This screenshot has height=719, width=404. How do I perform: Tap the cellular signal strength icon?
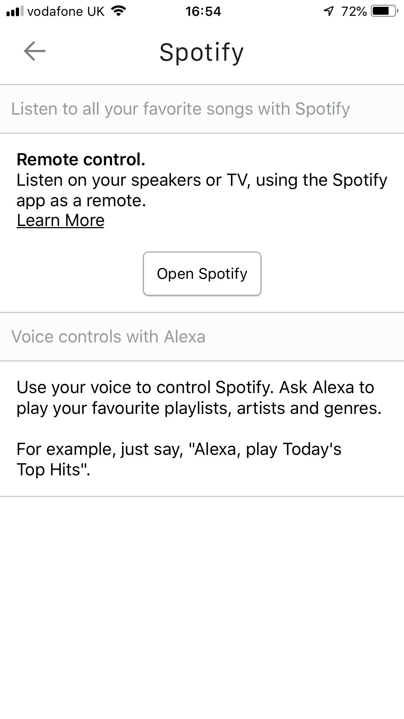[14, 11]
